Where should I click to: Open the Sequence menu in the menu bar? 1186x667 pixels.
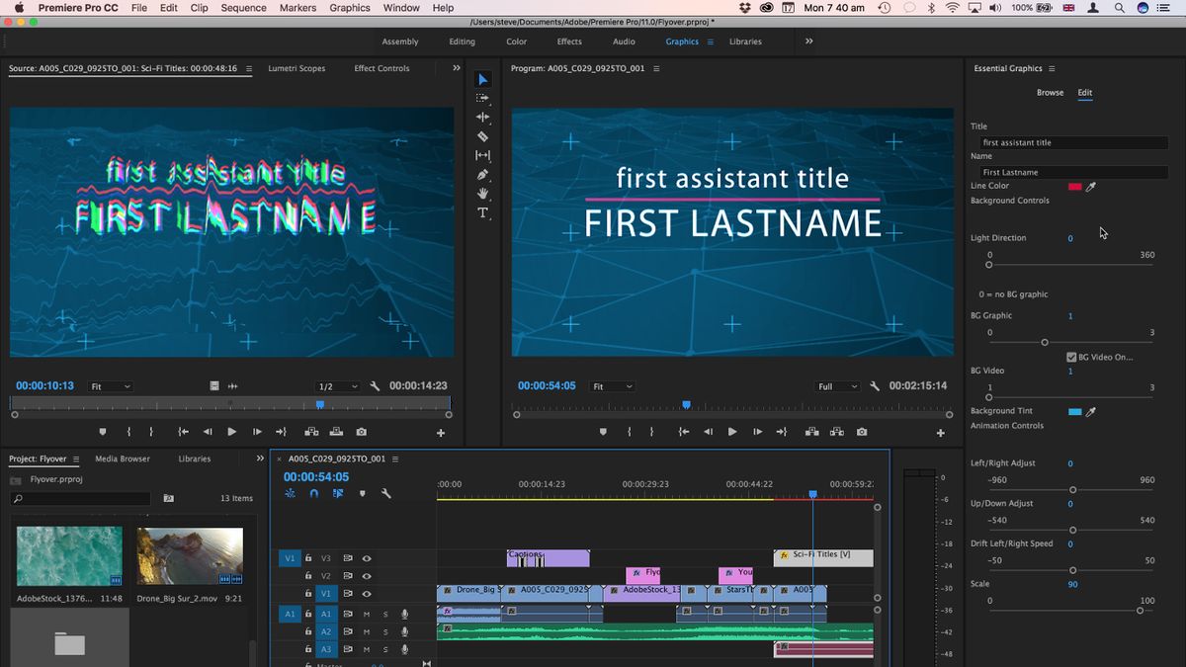click(x=243, y=8)
